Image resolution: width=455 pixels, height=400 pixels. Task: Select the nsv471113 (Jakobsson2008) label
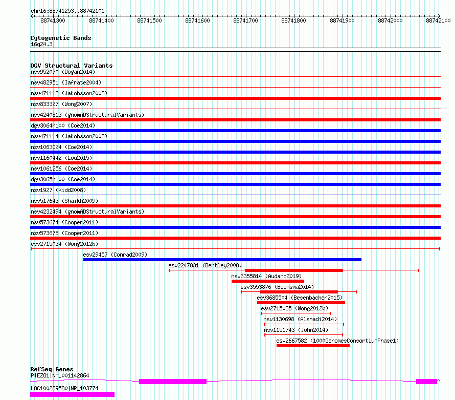[x=69, y=93]
